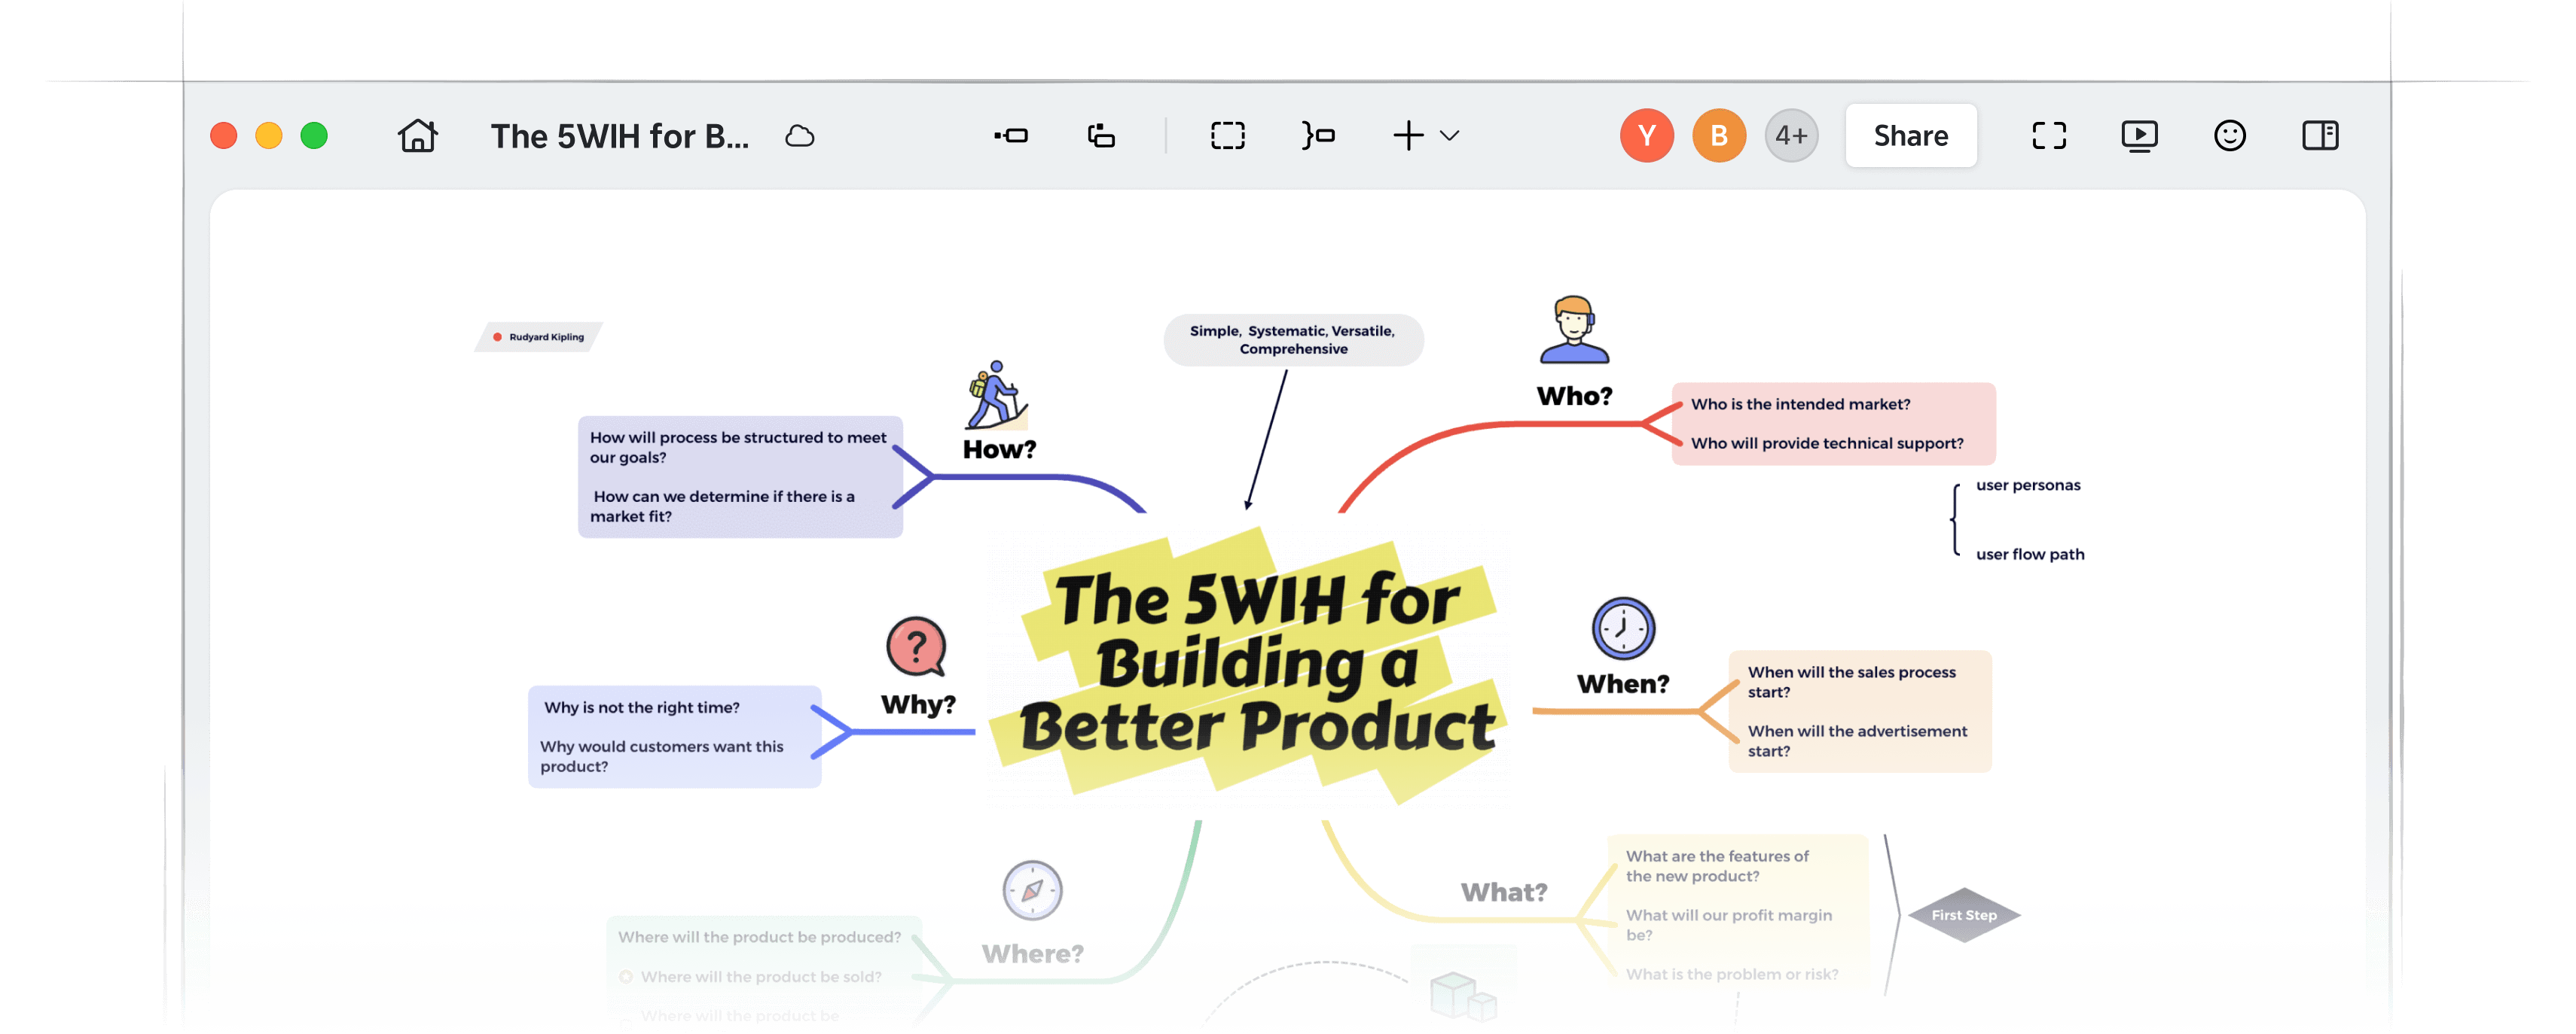The width and height of the screenshot is (2576, 1034).
Task: Click the cloud sync status icon
Action: [x=800, y=135]
